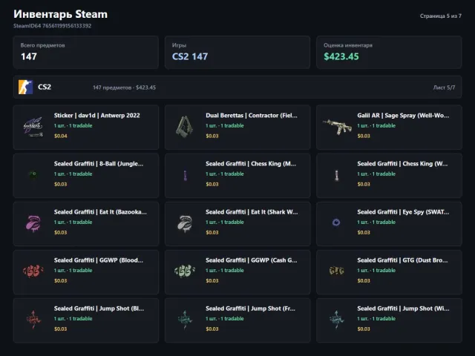475x356 pixels.
Task: Expand the CS2 section header row
Action: pos(237,88)
